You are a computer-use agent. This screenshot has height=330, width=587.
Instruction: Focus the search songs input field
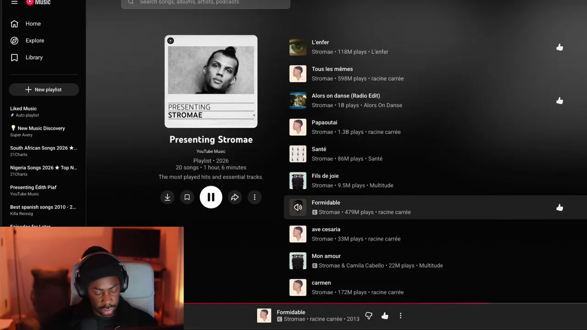[205, 3]
